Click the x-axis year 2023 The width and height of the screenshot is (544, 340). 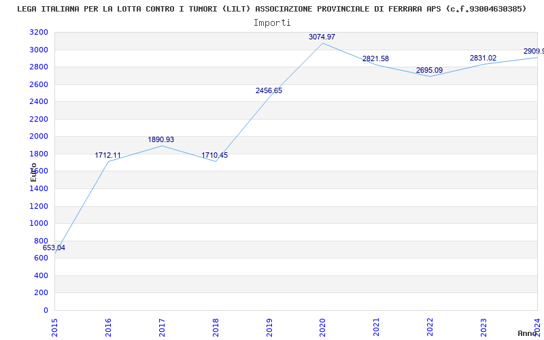click(484, 328)
